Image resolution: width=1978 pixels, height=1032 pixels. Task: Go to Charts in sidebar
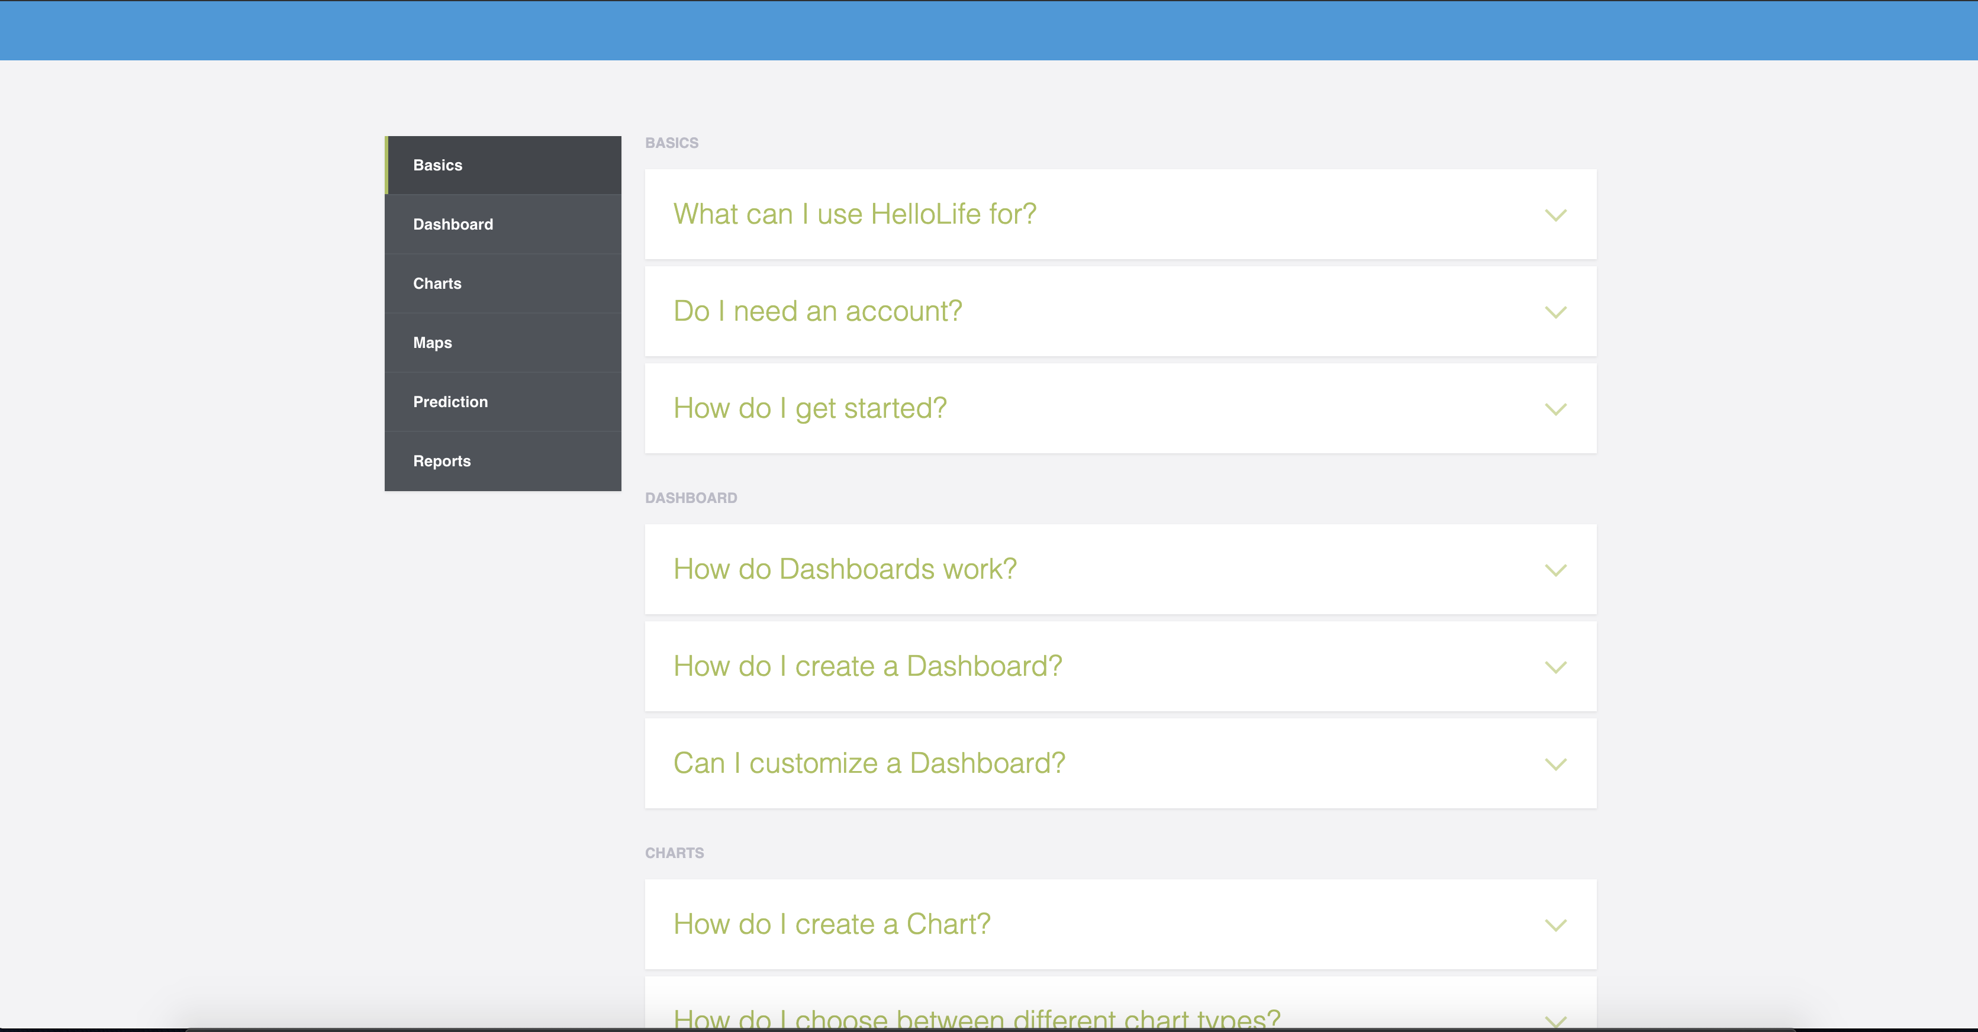pyautogui.click(x=437, y=283)
